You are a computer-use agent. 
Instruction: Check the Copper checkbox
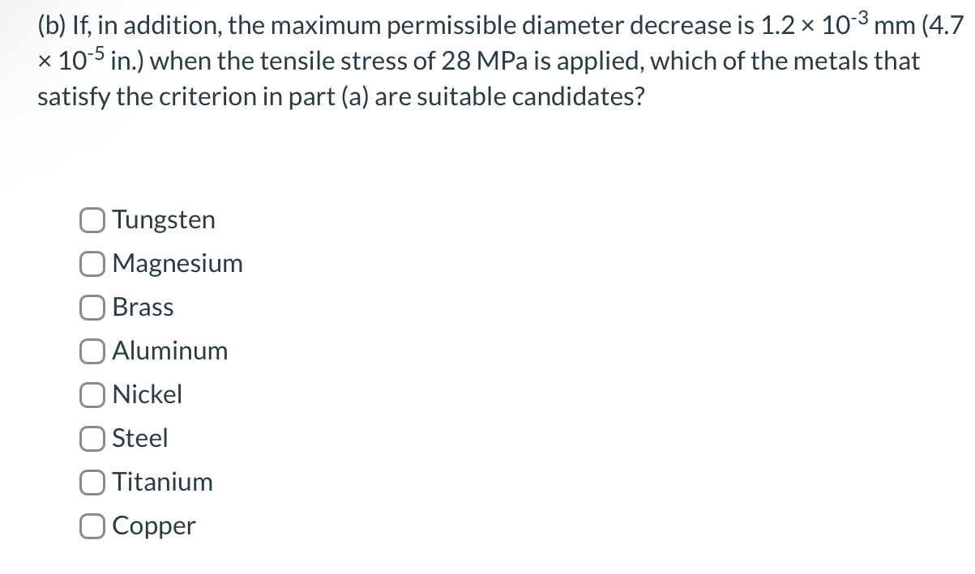[x=93, y=525]
